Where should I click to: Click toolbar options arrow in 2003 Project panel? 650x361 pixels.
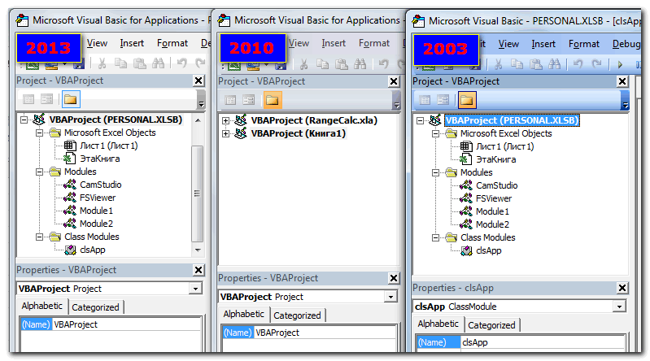click(625, 101)
